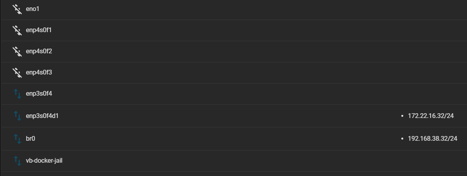Viewport: 467px width, 176px height.
Task: Click the traffic arrows icon beside br0
Action: pos(18,139)
